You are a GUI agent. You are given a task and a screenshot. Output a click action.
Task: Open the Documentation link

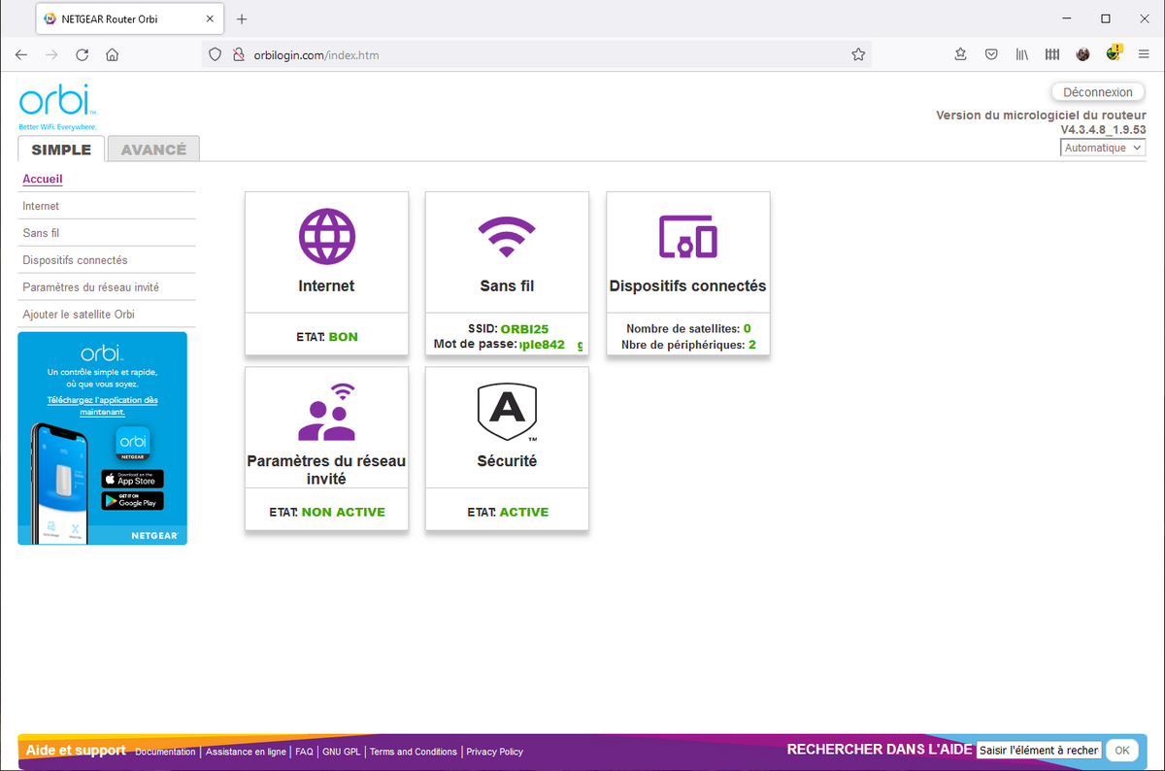click(x=166, y=752)
